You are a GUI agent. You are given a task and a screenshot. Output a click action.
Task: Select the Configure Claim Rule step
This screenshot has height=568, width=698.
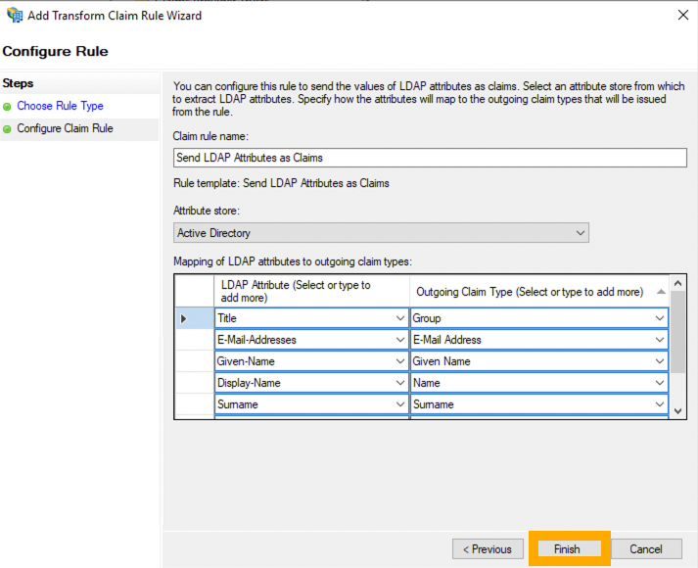[x=65, y=128]
